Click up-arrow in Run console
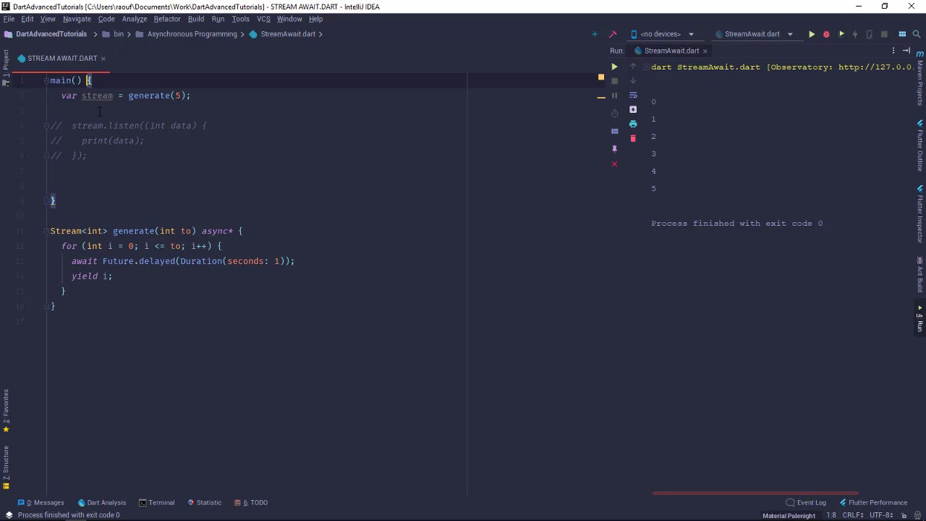 point(633,67)
